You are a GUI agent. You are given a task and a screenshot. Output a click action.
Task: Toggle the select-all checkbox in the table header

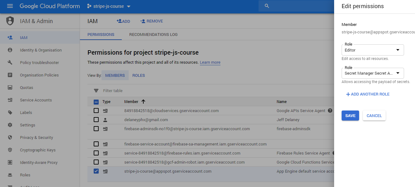(x=96, y=101)
